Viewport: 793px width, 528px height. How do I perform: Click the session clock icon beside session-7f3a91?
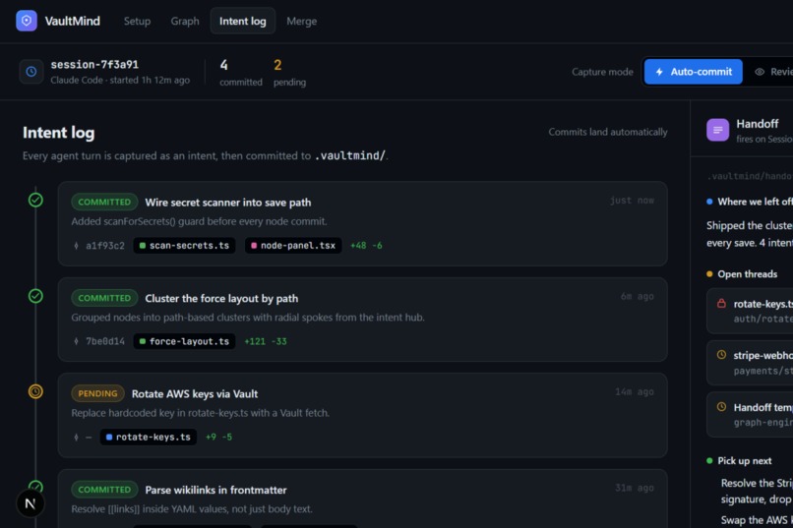tap(31, 72)
